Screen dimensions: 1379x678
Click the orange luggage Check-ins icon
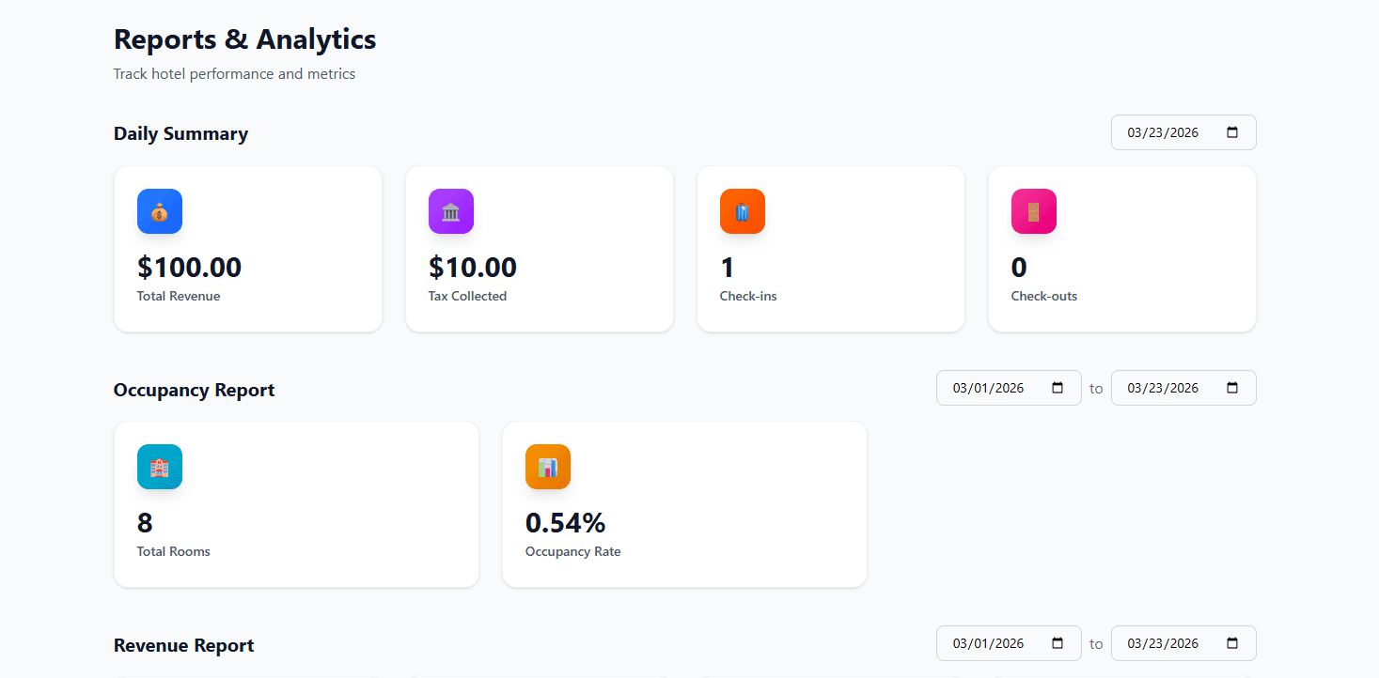[x=743, y=211]
